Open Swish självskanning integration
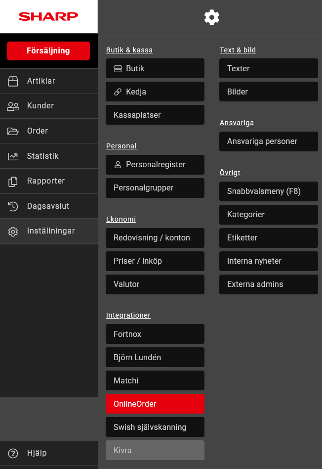The width and height of the screenshot is (322, 469). pyautogui.click(x=155, y=427)
